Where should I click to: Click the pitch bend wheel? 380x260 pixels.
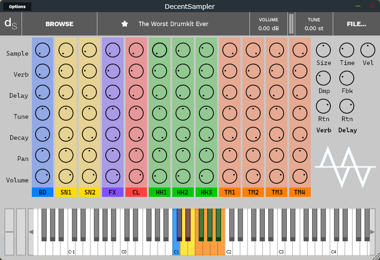[x=9, y=231]
